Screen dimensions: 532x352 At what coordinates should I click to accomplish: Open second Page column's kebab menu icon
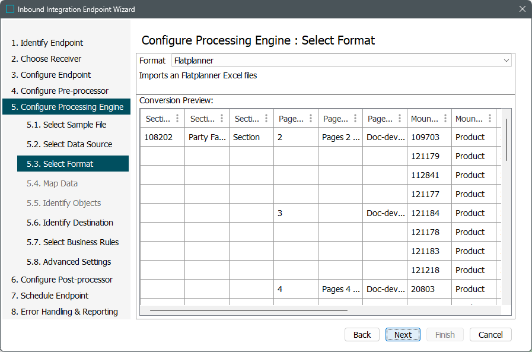(355, 119)
